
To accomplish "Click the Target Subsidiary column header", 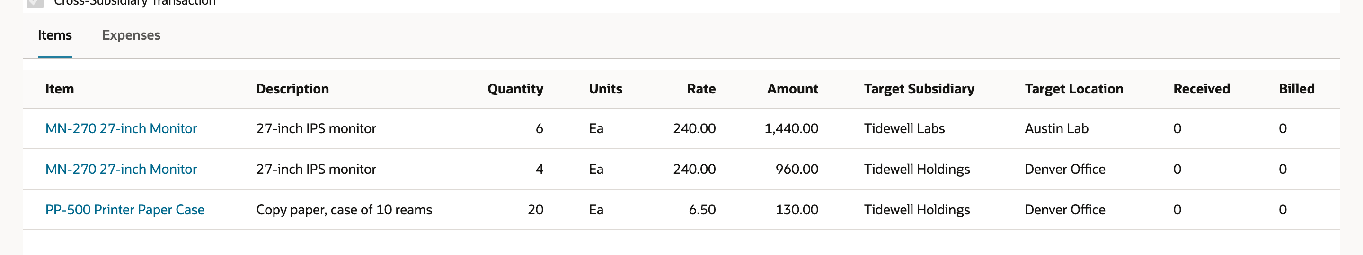I will click(919, 89).
